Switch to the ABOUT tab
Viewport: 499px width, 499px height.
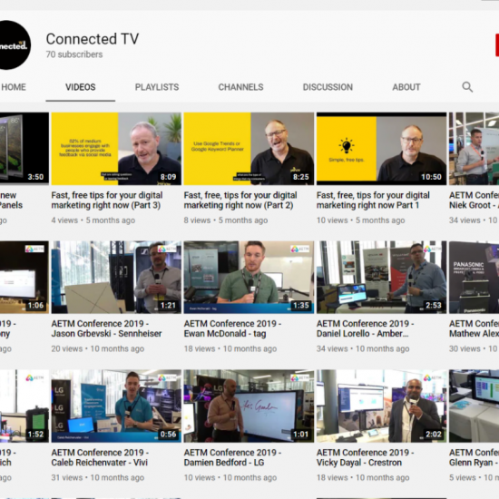click(x=406, y=87)
